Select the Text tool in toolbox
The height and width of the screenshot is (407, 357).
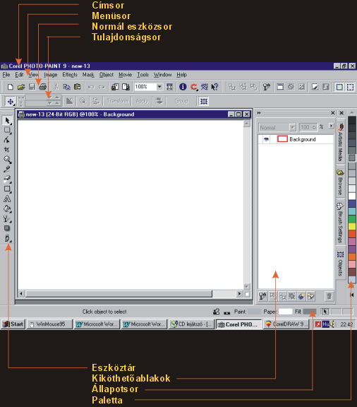(x=7, y=199)
